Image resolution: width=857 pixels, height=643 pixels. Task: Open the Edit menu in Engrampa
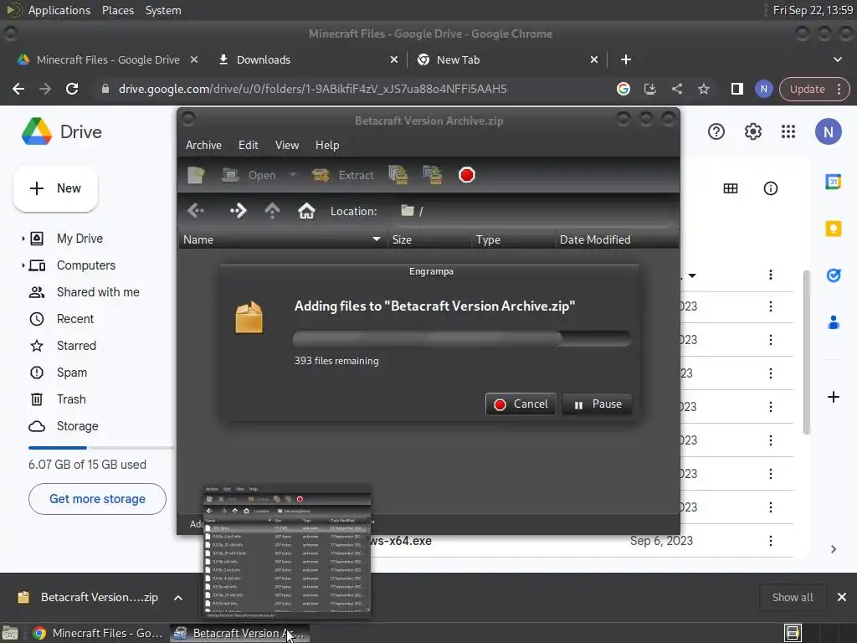[248, 145]
